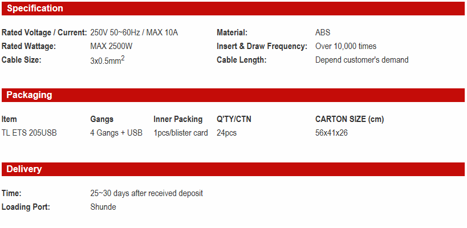The width and height of the screenshot is (467, 228).
Task: Click the Depend customer's demand text
Action: [362, 60]
